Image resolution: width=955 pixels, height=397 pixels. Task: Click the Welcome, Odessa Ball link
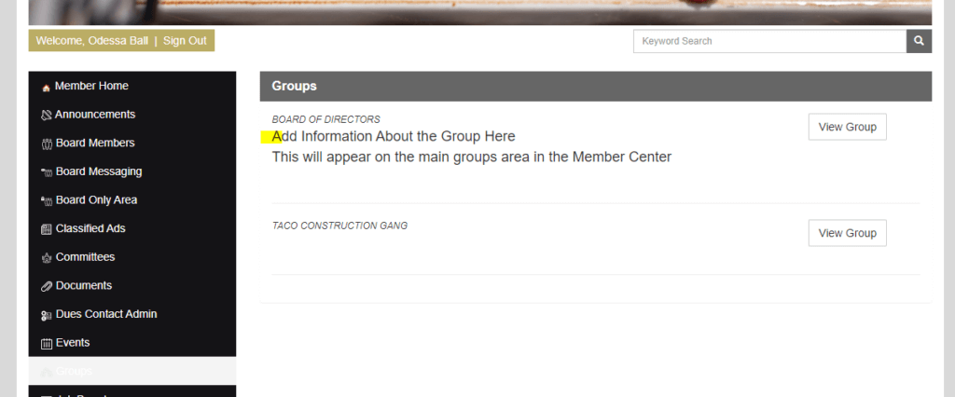(91, 41)
